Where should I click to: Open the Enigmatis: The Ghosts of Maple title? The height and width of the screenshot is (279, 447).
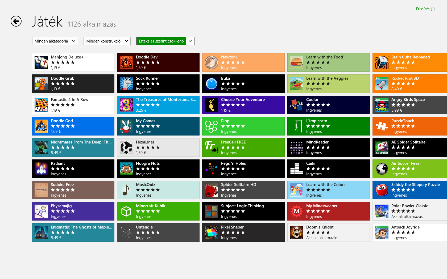click(81, 227)
